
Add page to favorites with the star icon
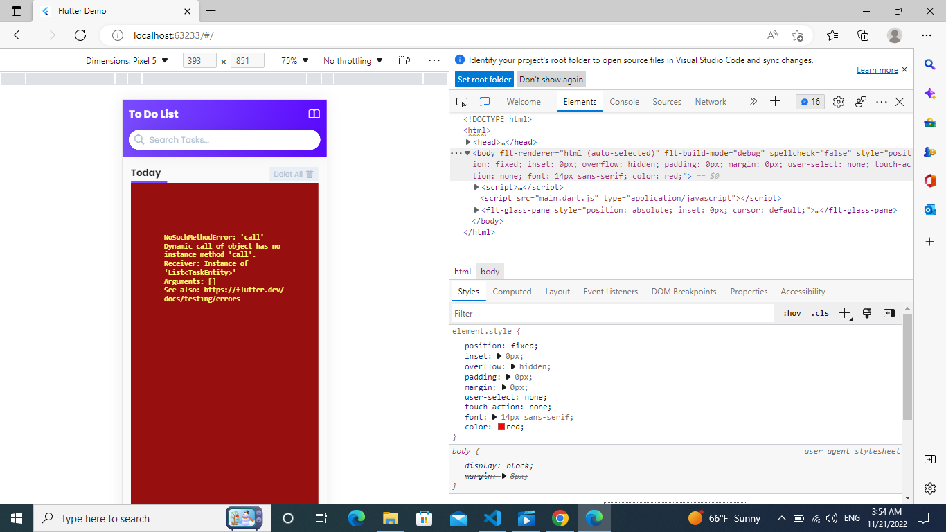(x=797, y=35)
